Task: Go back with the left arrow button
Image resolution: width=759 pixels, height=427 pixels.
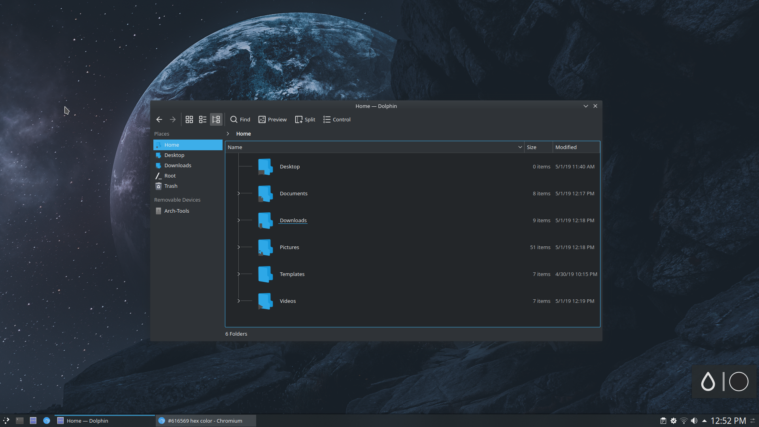Action: 159,119
